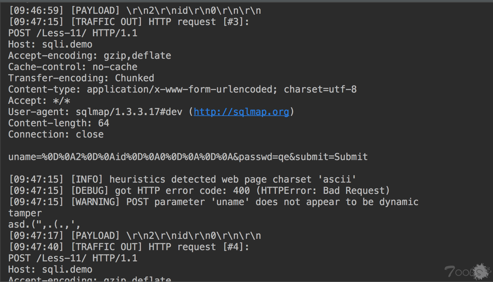Click the Content-length: 64 line
493x282 pixels.
pos(59,123)
